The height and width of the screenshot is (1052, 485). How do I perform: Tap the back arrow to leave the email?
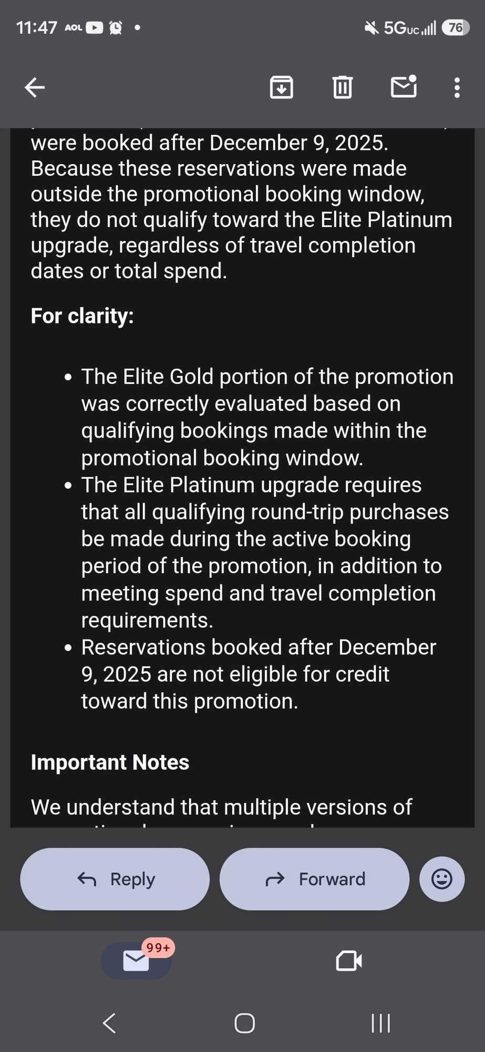coord(35,87)
